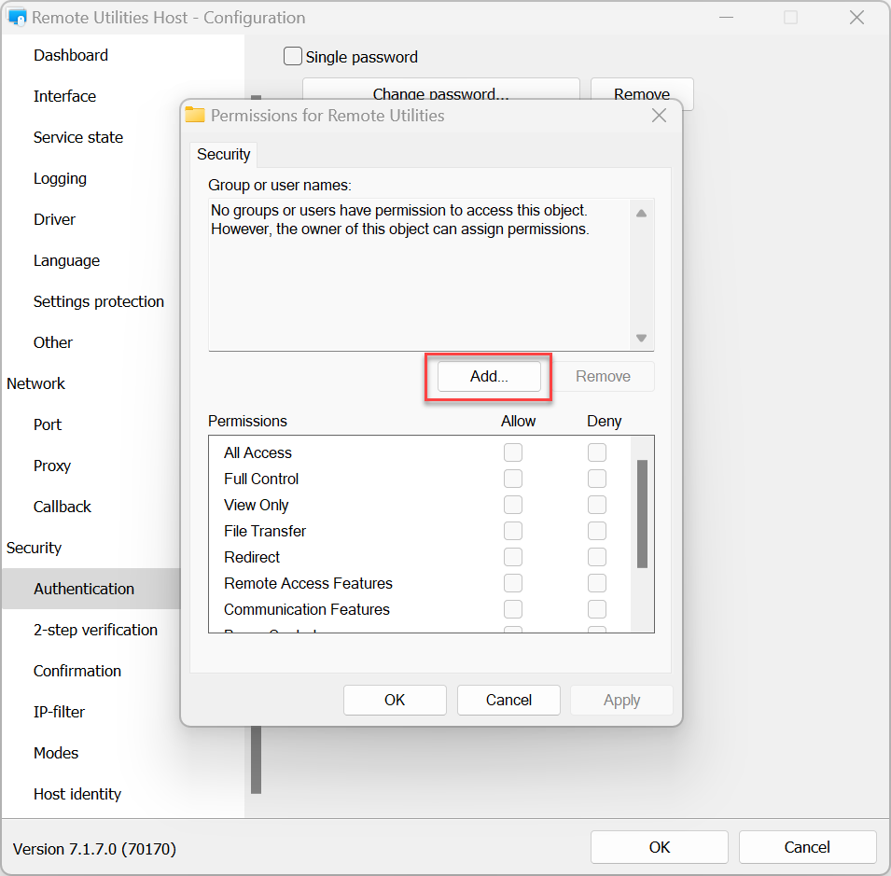Close the Permissions for Remote Utilities dialog
Image resolution: width=891 pixels, height=876 pixels.
point(659,116)
